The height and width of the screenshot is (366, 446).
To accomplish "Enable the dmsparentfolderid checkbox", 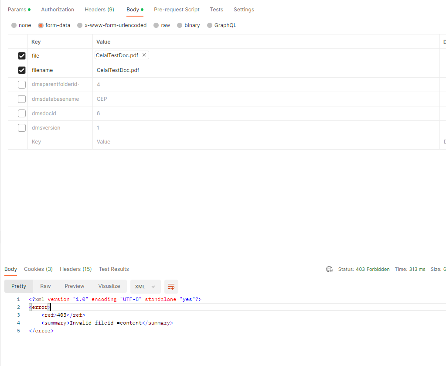I will click(22, 85).
